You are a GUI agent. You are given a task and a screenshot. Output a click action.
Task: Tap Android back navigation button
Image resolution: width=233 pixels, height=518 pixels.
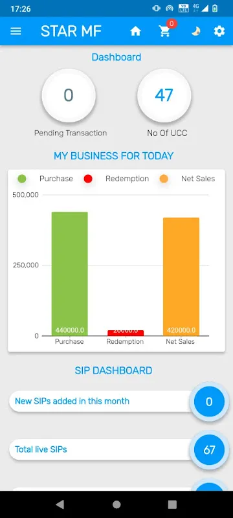60,504
